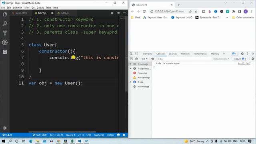Switch to the Sources tab in DevTools
Viewport: 256px width, 144px height.
[x=173, y=54]
